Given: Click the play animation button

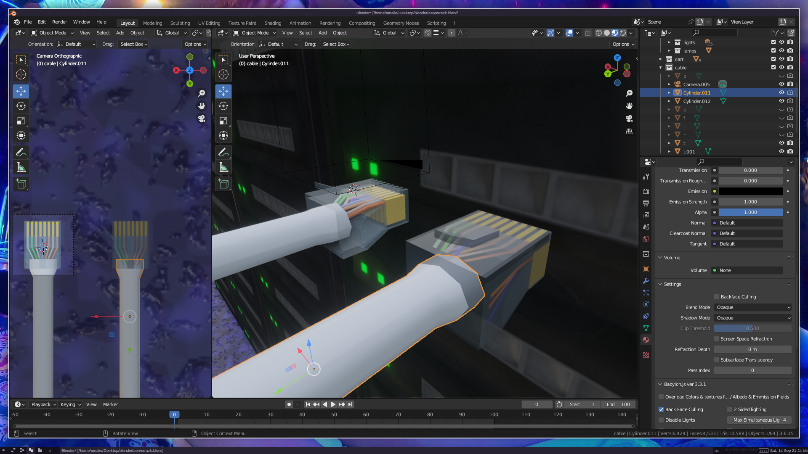Looking at the screenshot, I should click(x=333, y=404).
